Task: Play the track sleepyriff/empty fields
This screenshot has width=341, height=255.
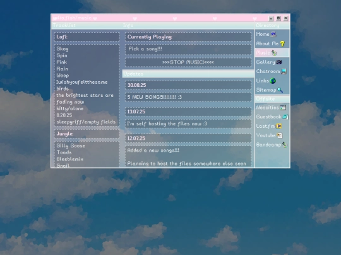Action: (x=86, y=122)
